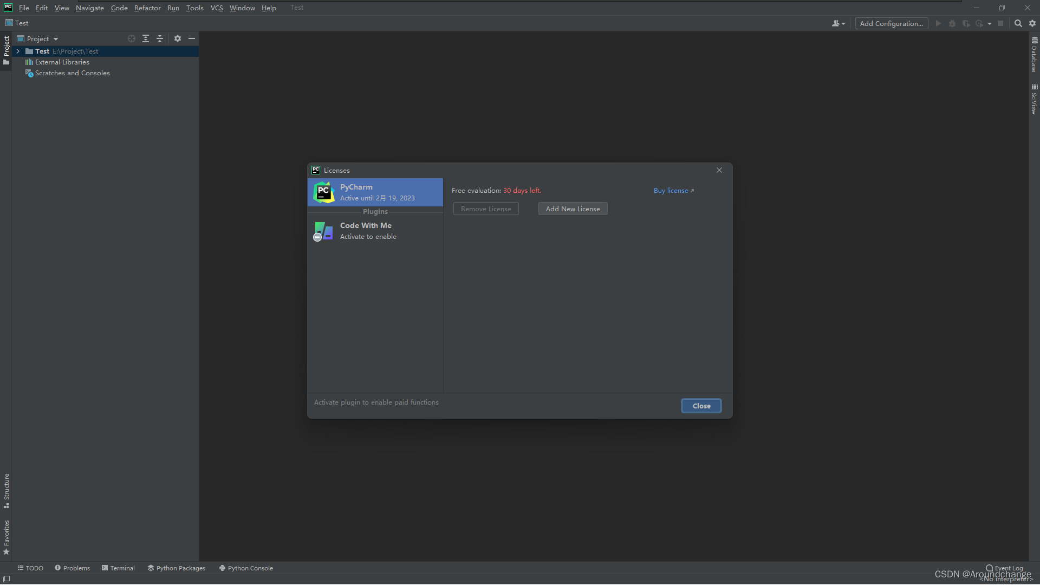The width and height of the screenshot is (1040, 585).
Task: Open the File menu
Action: pos(24,8)
